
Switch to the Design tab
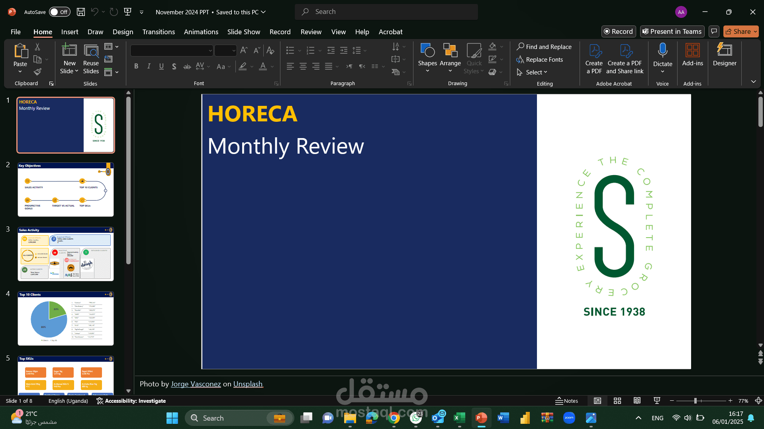point(123,32)
